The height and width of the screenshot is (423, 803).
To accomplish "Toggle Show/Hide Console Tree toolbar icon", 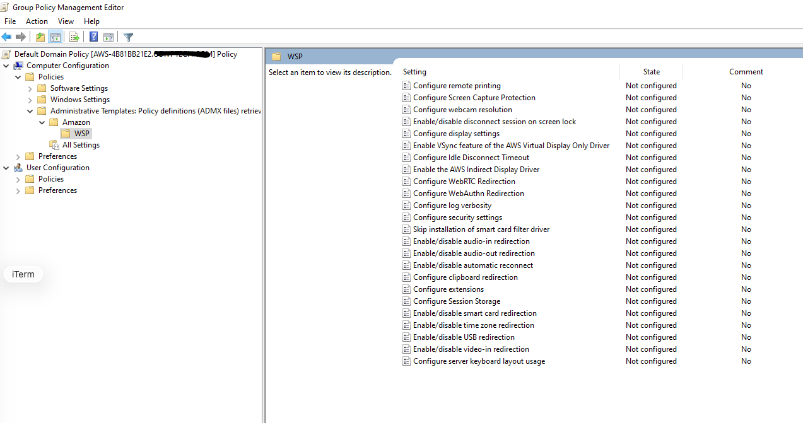I will click(x=55, y=37).
